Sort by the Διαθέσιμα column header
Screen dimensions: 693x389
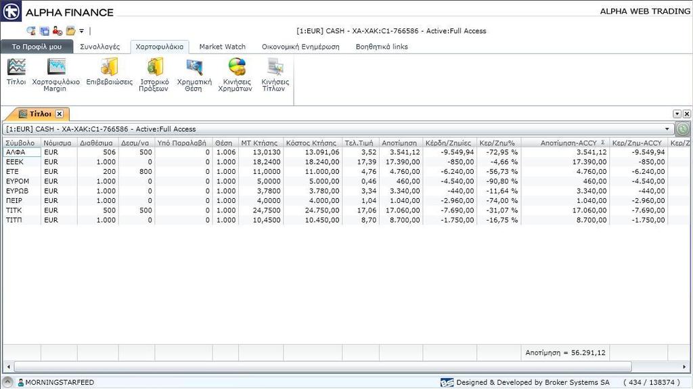pyautogui.click(x=97, y=143)
